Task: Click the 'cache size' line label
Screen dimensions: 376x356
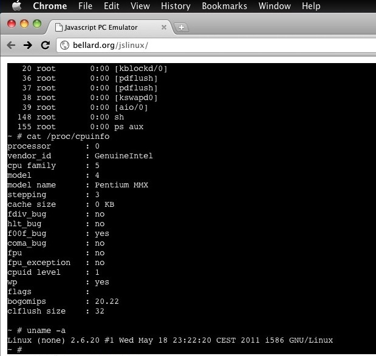Action: (x=32, y=204)
